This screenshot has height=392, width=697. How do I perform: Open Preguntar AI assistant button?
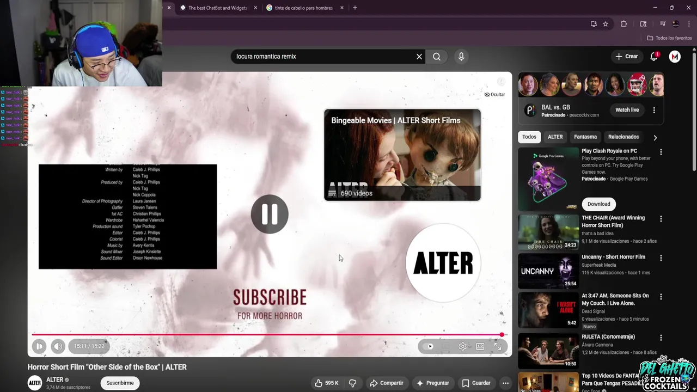pyautogui.click(x=432, y=383)
